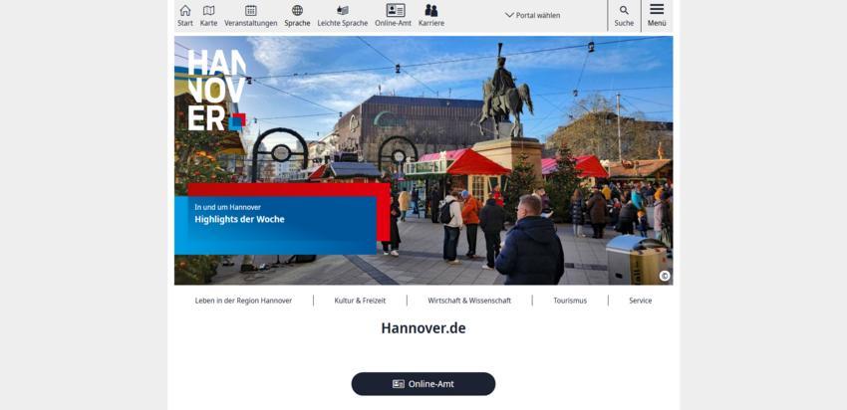Open the Service menu
The image size is (847, 410).
pyautogui.click(x=640, y=301)
